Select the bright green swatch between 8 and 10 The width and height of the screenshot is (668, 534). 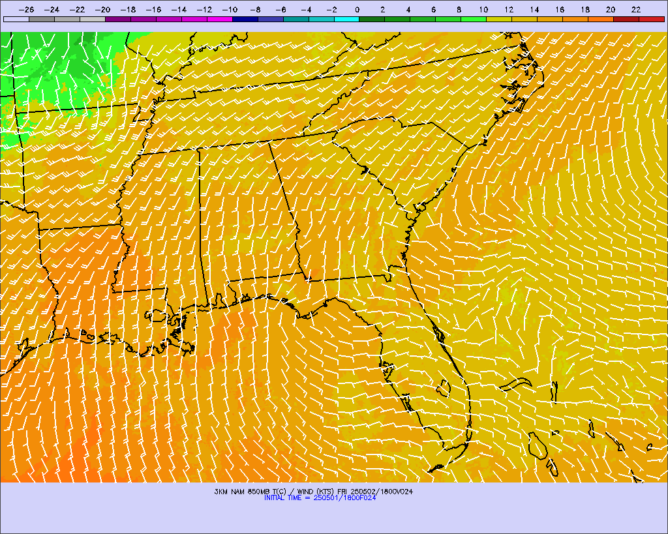coord(474,19)
